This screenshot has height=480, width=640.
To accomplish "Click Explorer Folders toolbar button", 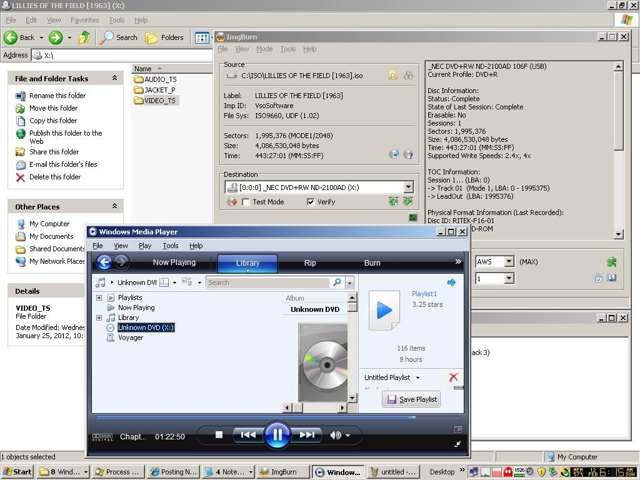I will pyautogui.click(x=164, y=37).
